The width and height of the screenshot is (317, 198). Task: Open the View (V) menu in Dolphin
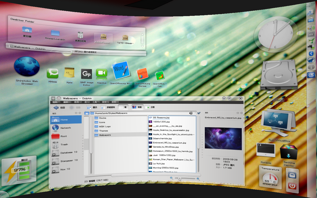click(x=78, y=102)
